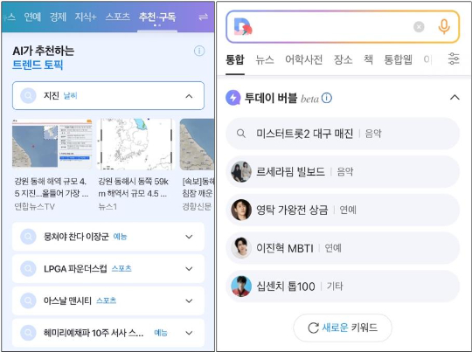Open 이진혁 MBTI keyword
The height and width of the screenshot is (352, 472).
click(343, 248)
